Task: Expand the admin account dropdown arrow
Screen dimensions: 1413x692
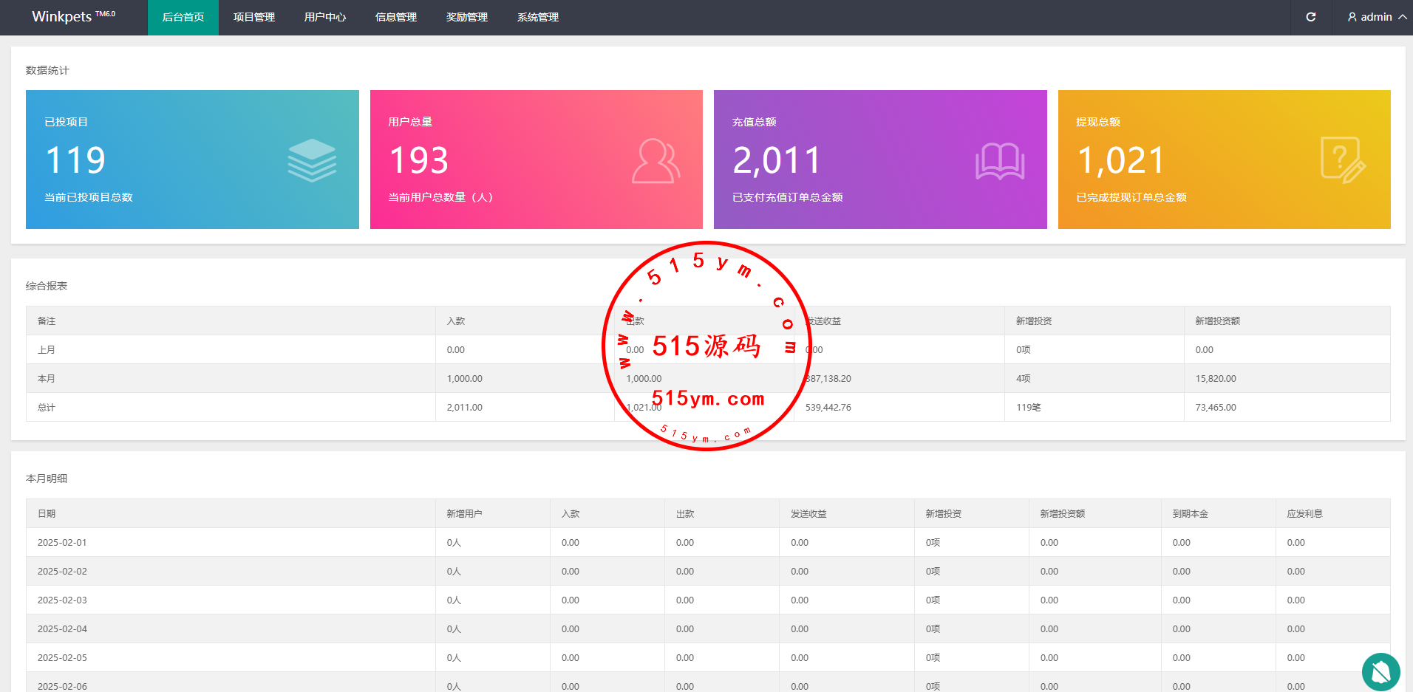Action: [x=1402, y=17]
